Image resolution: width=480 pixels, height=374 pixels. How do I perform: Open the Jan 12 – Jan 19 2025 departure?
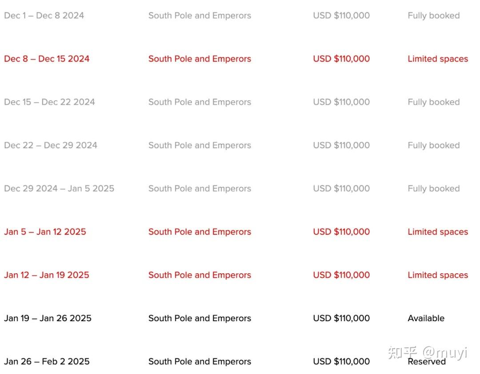click(x=47, y=275)
